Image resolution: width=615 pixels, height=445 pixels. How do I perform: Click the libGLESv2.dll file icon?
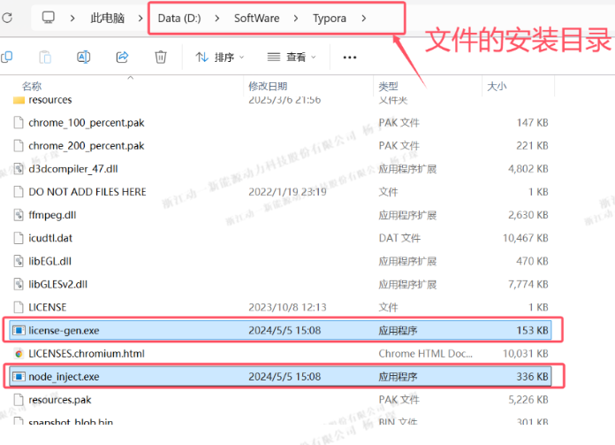pos(19,284)
